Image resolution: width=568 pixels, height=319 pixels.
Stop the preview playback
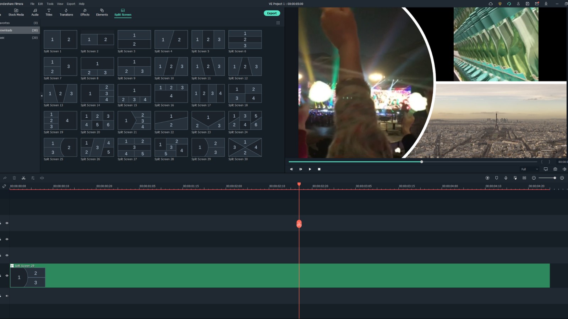pyautogui.click(x=319, y=169)
